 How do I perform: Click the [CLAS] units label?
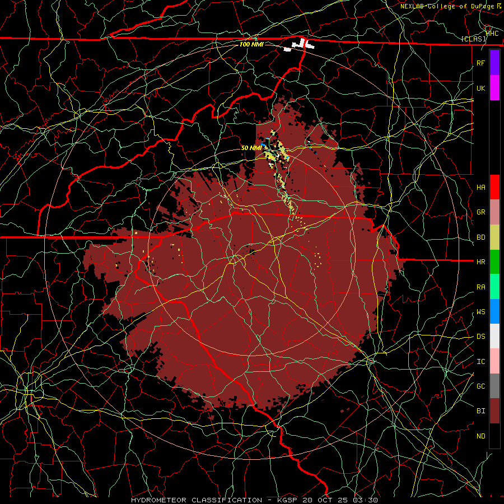pos(473,39)
